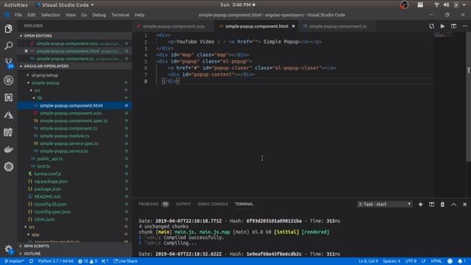Close the simple-popup.component.html tab

(293, 26)
